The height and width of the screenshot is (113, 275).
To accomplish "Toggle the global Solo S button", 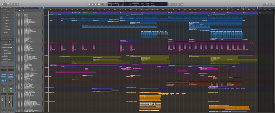I will 23,10.
